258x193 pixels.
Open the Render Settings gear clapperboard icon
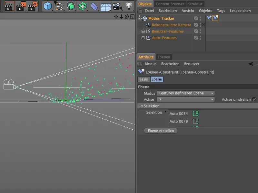pos(33,6)
